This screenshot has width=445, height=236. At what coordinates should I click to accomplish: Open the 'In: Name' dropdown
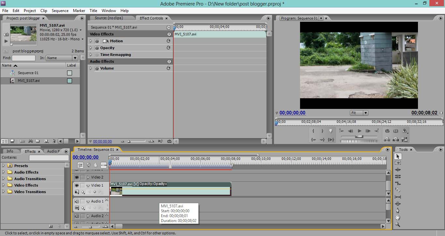click(x=62, y=58)
